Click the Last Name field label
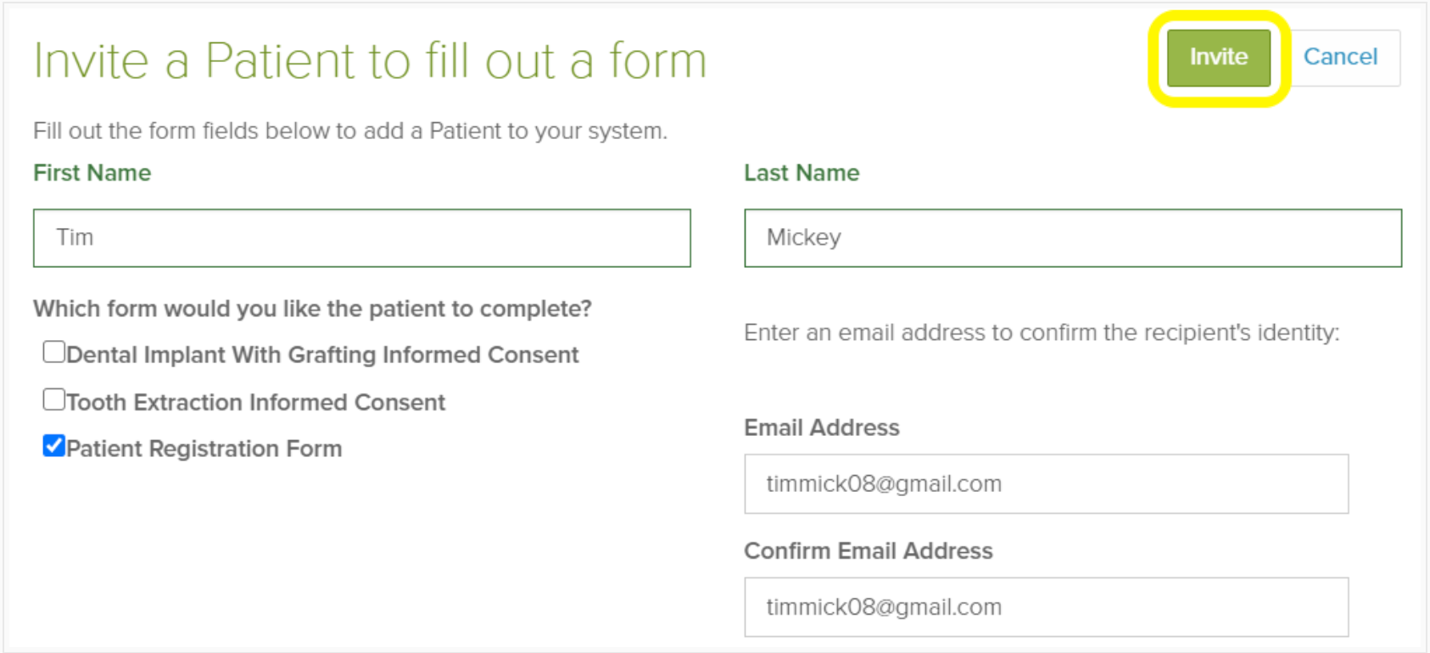The height and width of the screenshot is (653, 1430). coord(802,173)
